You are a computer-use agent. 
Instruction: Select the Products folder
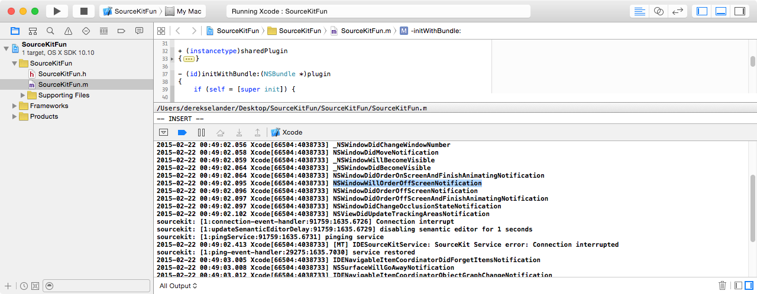pyautogui.click(x=38, y=116)
